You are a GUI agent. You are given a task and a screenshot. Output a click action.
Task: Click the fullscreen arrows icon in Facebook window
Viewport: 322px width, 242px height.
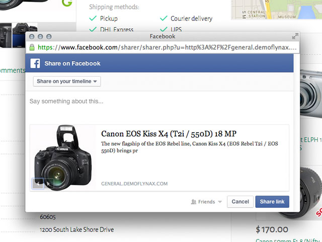(x=295, y=36)
